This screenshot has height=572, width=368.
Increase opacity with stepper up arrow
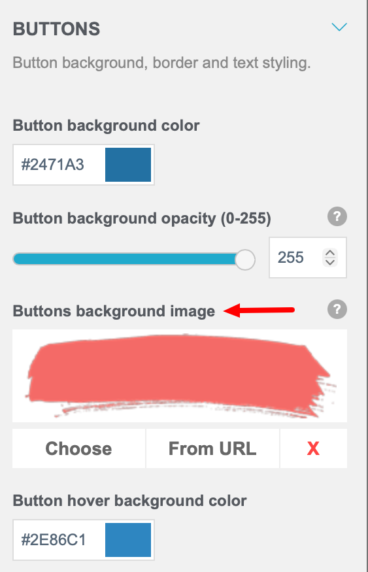[330, 253]
